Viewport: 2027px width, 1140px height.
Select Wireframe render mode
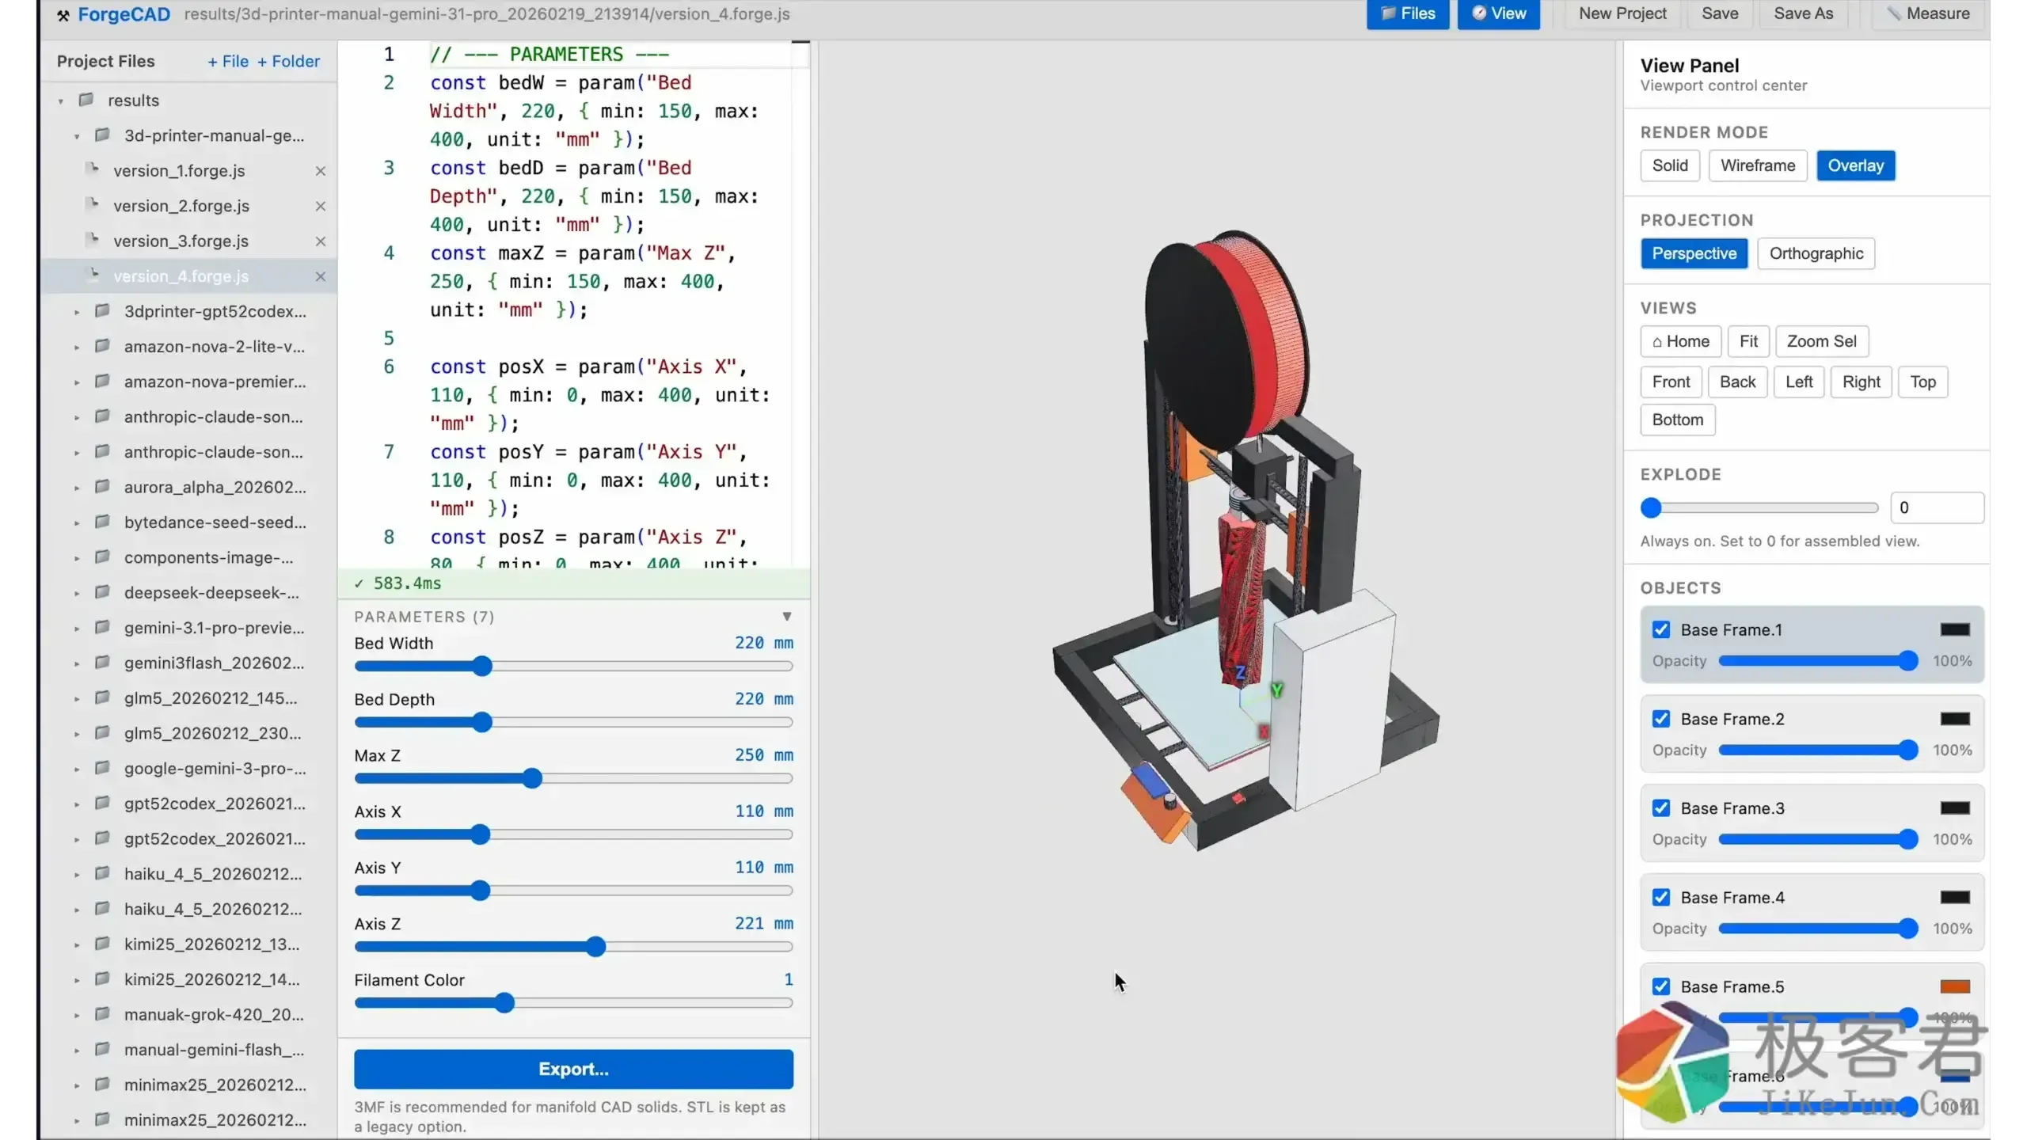pyautogui.click(x=1757, y=165)
